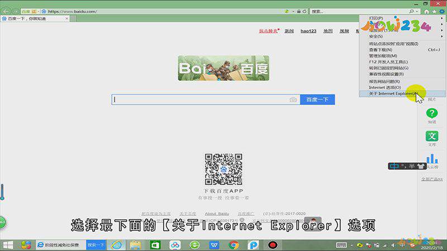447x251 pixels.
Task: Click the volume speaker icon in system tray
Action: click(393, 245)
